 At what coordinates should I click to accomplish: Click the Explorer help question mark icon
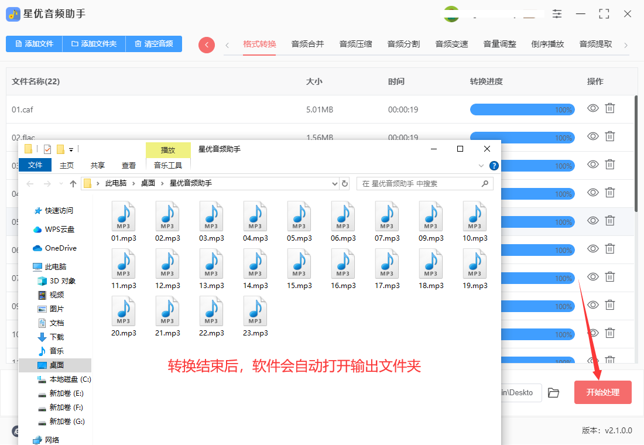[494, 166]
